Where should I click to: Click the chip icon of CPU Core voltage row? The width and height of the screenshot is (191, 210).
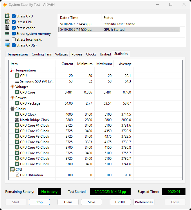click(17, 92)
